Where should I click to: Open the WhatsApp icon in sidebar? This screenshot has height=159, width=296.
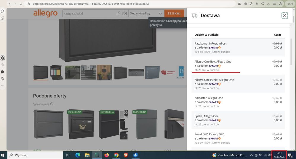pyautogui.click(x=2, y=79)
